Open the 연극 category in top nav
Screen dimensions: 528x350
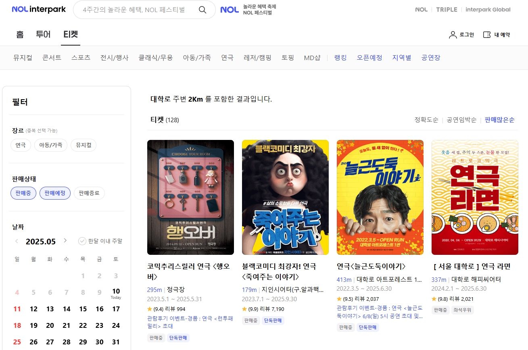[227, 58]
